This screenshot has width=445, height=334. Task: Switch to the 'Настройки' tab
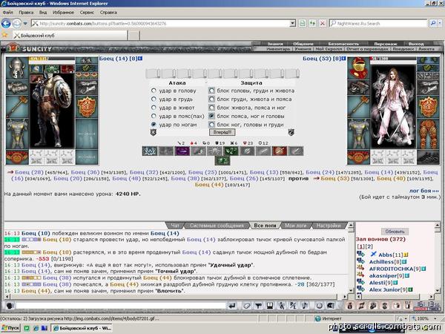(x=329, y=226)
